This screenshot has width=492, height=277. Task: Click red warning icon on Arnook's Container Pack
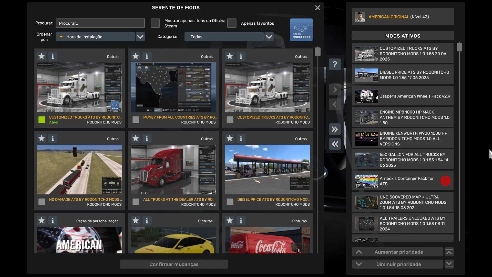(x=445, y=181)
